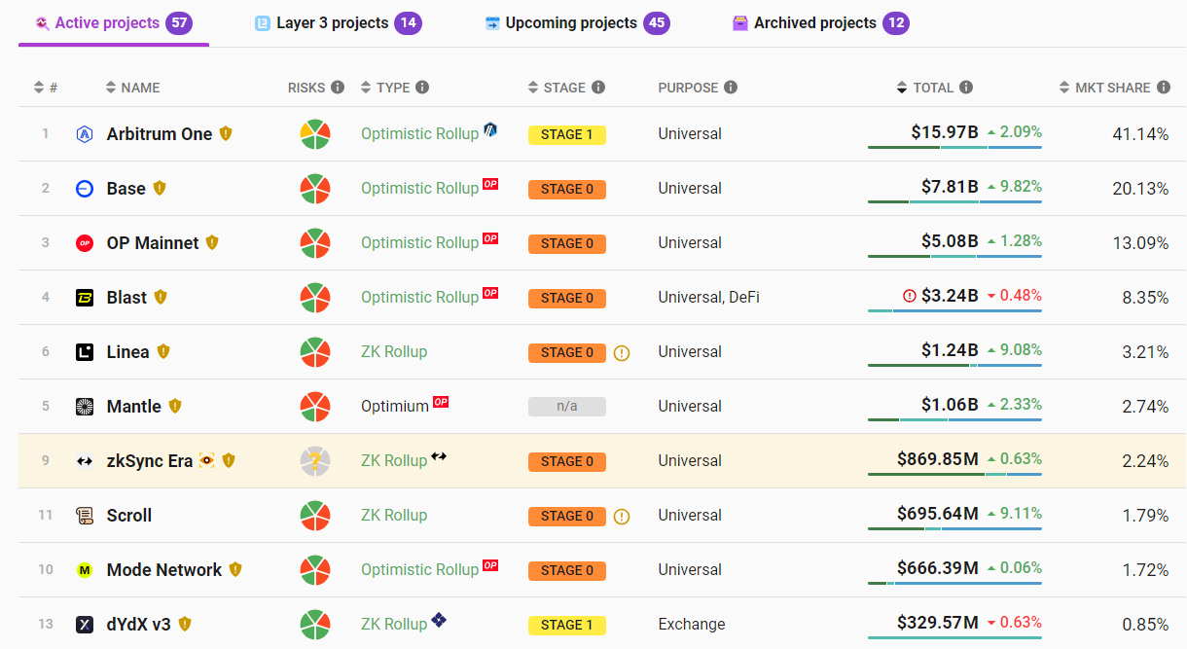1187x649 pixels.
Task: Click the zkSync Era under-review eye icon
Action: coord(206,460)
